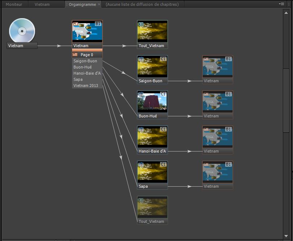Screen dimensions: 293x241
Task: Select the Sapa timeline thumbnail
Action: pyautogui.click(x=152, y=172)
